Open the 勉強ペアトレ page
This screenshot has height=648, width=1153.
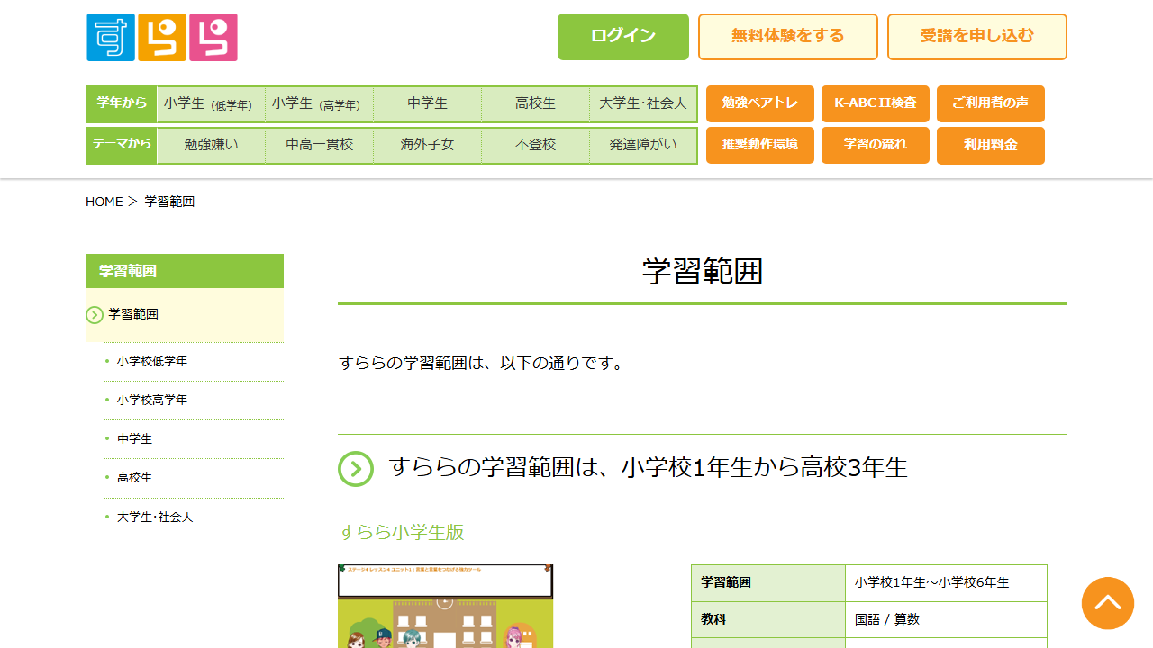click(x=760, y=103)
